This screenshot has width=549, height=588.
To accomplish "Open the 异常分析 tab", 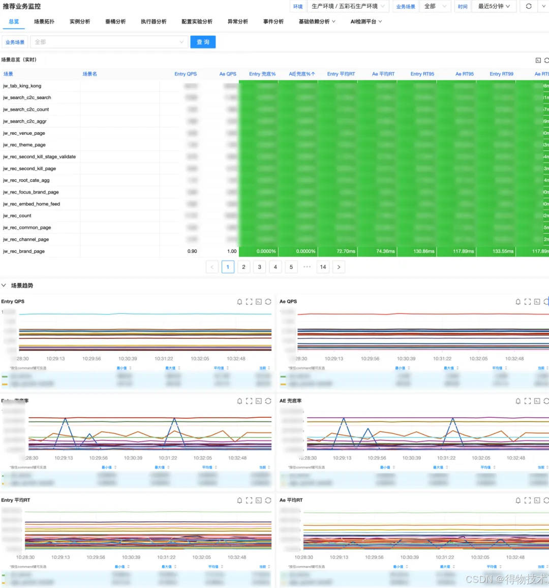I will pos(238,22).
